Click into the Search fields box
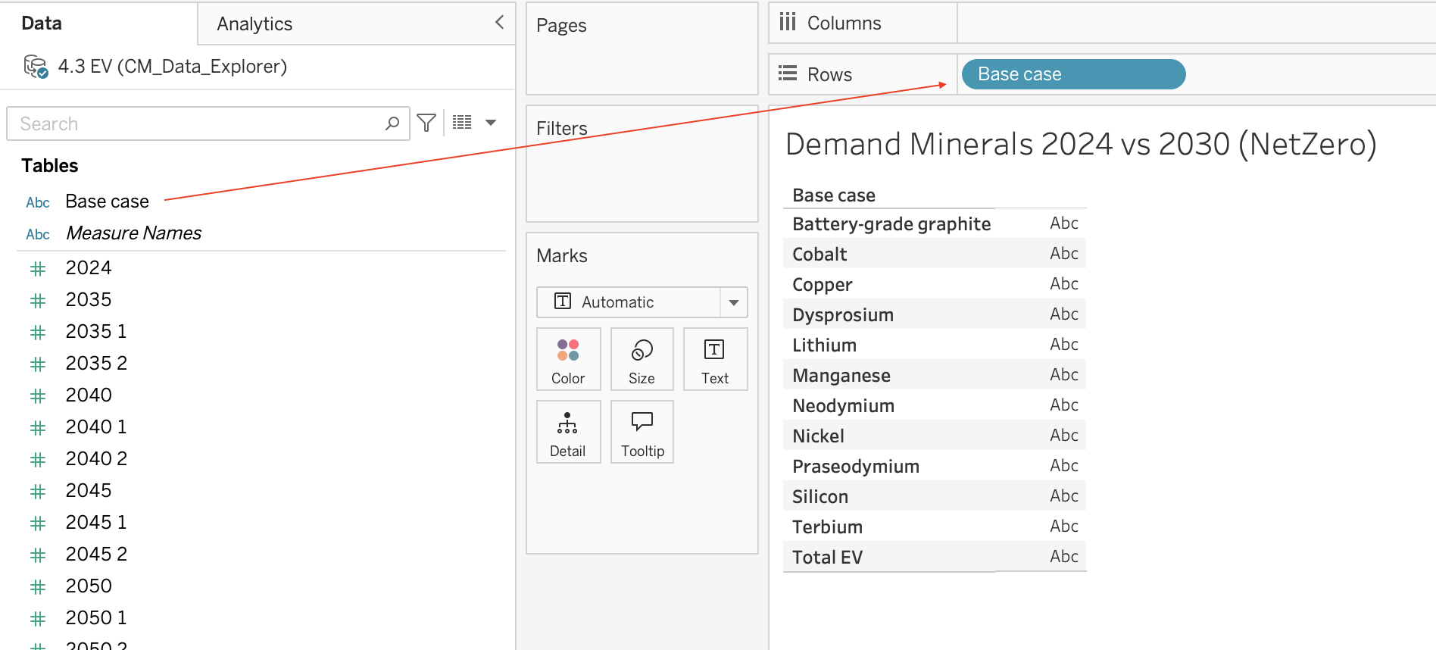The width and height of the screenshot is (1436, 650). coord(201,123)
